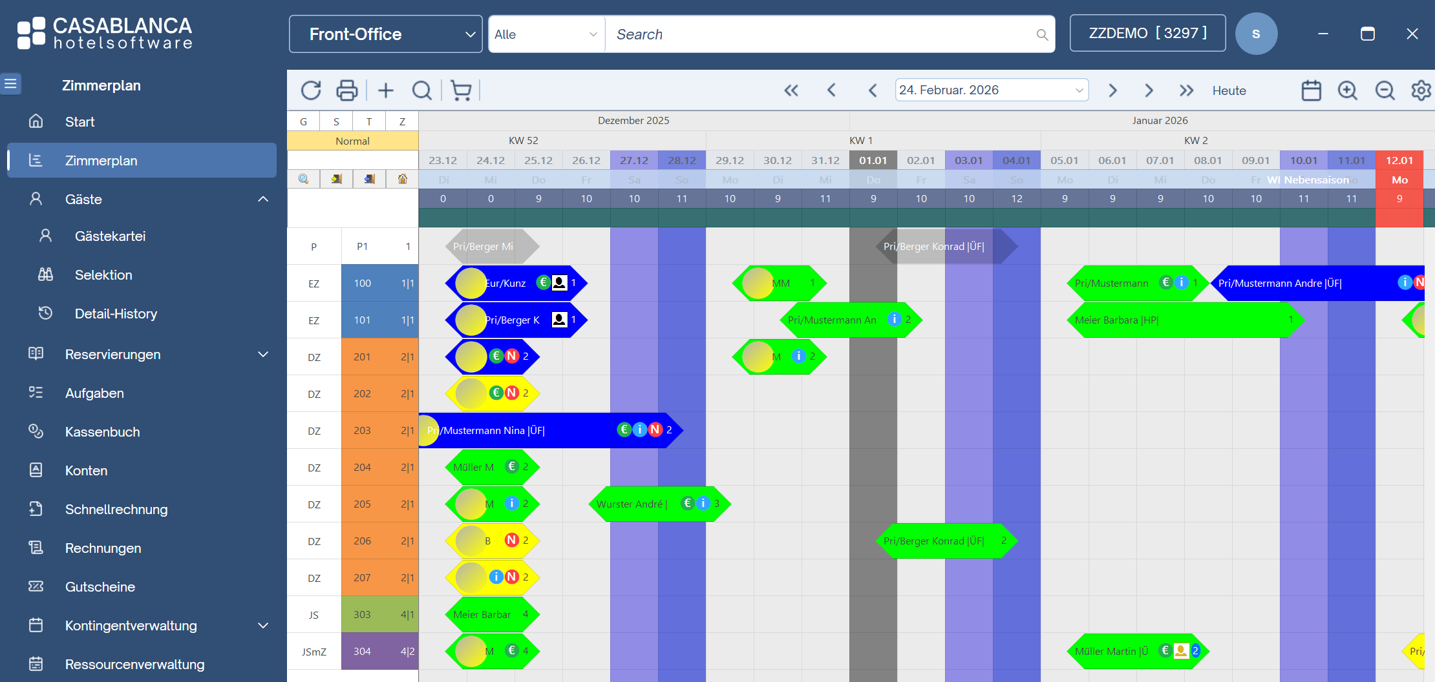Open the Alle search filter dropdown
Image resolution: width=1435 pixels, height=682 pixels.
tap(546, 34)
